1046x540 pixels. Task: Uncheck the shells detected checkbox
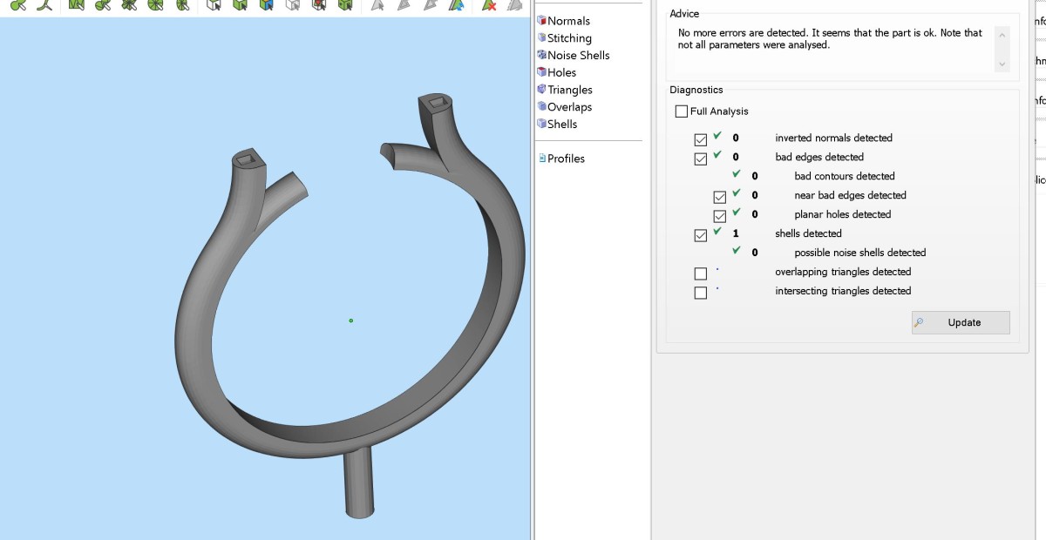pos(701,235)
